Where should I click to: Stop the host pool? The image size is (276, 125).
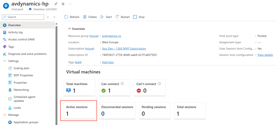[x=139, y=17]
